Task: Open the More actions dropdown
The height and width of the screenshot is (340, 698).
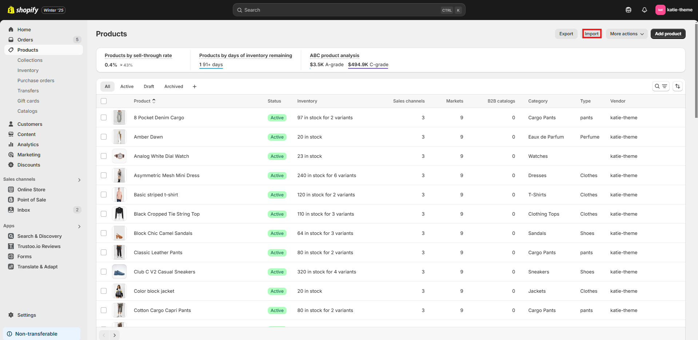Action: [x=626, y=34]
